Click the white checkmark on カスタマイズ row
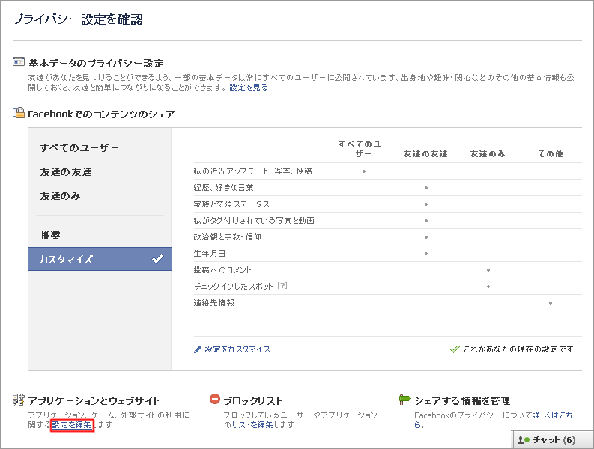594x449 pixels. click(157, 259)
